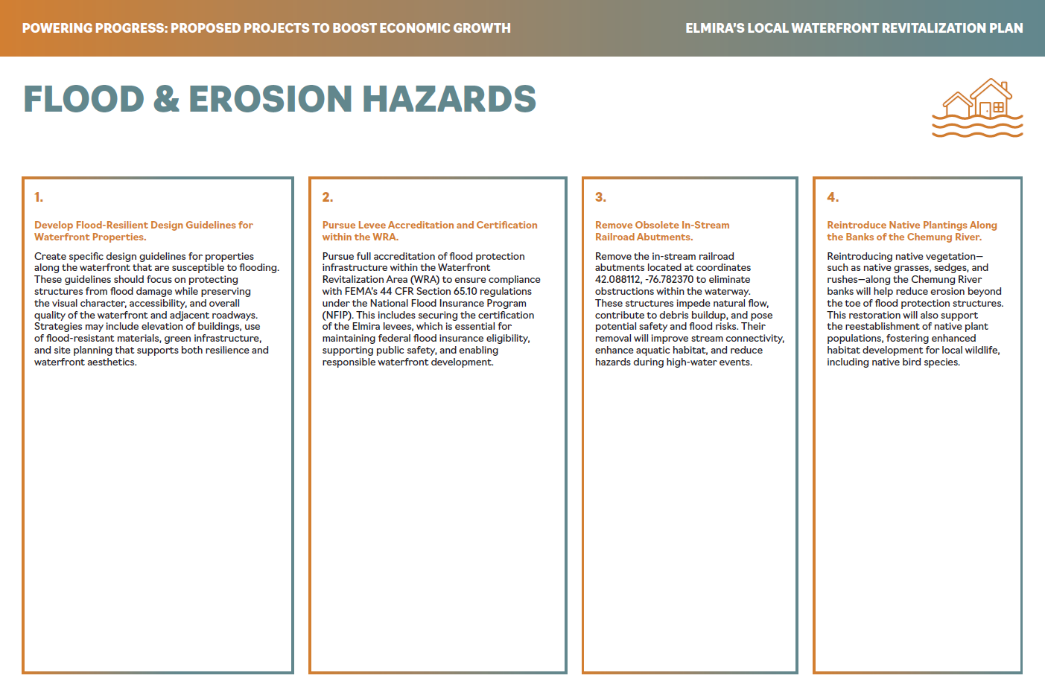The width and height of the screenshot is (1045, 687).
Task: Open the 'Develop Flood-Resilient Design Guidelines' heading
Action: click(143, 231)
